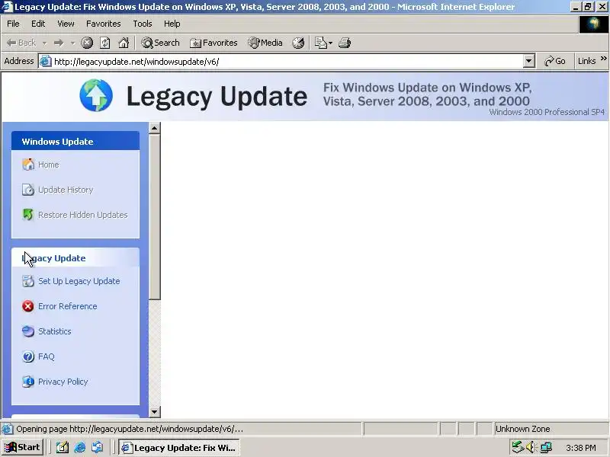Launch Outlook Express from quick launch
Screen dimensions: 610x457
[x=98, y=448]
